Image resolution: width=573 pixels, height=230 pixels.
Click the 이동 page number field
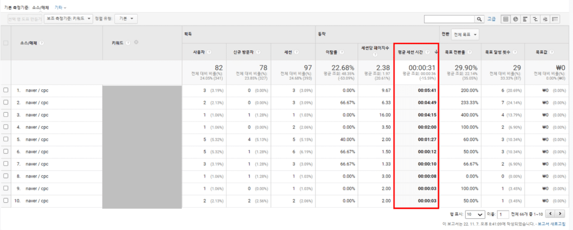[503, 214]
